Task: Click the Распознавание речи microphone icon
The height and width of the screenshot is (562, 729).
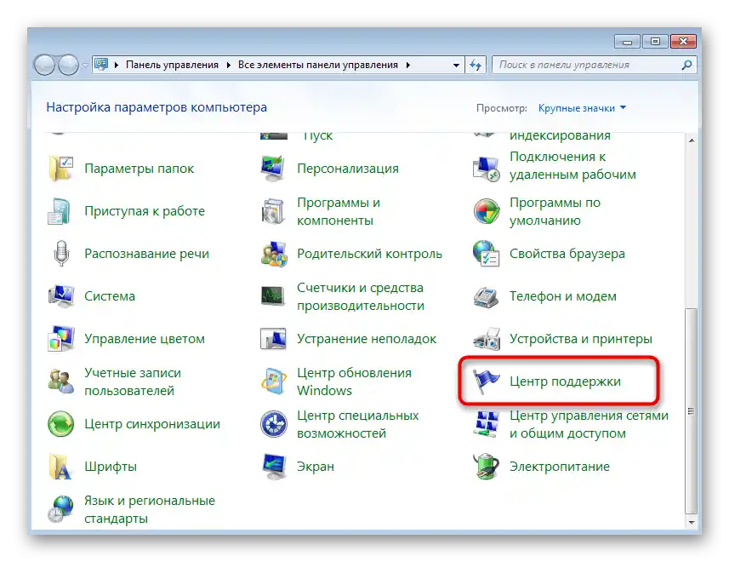Action: click(61, 254)
